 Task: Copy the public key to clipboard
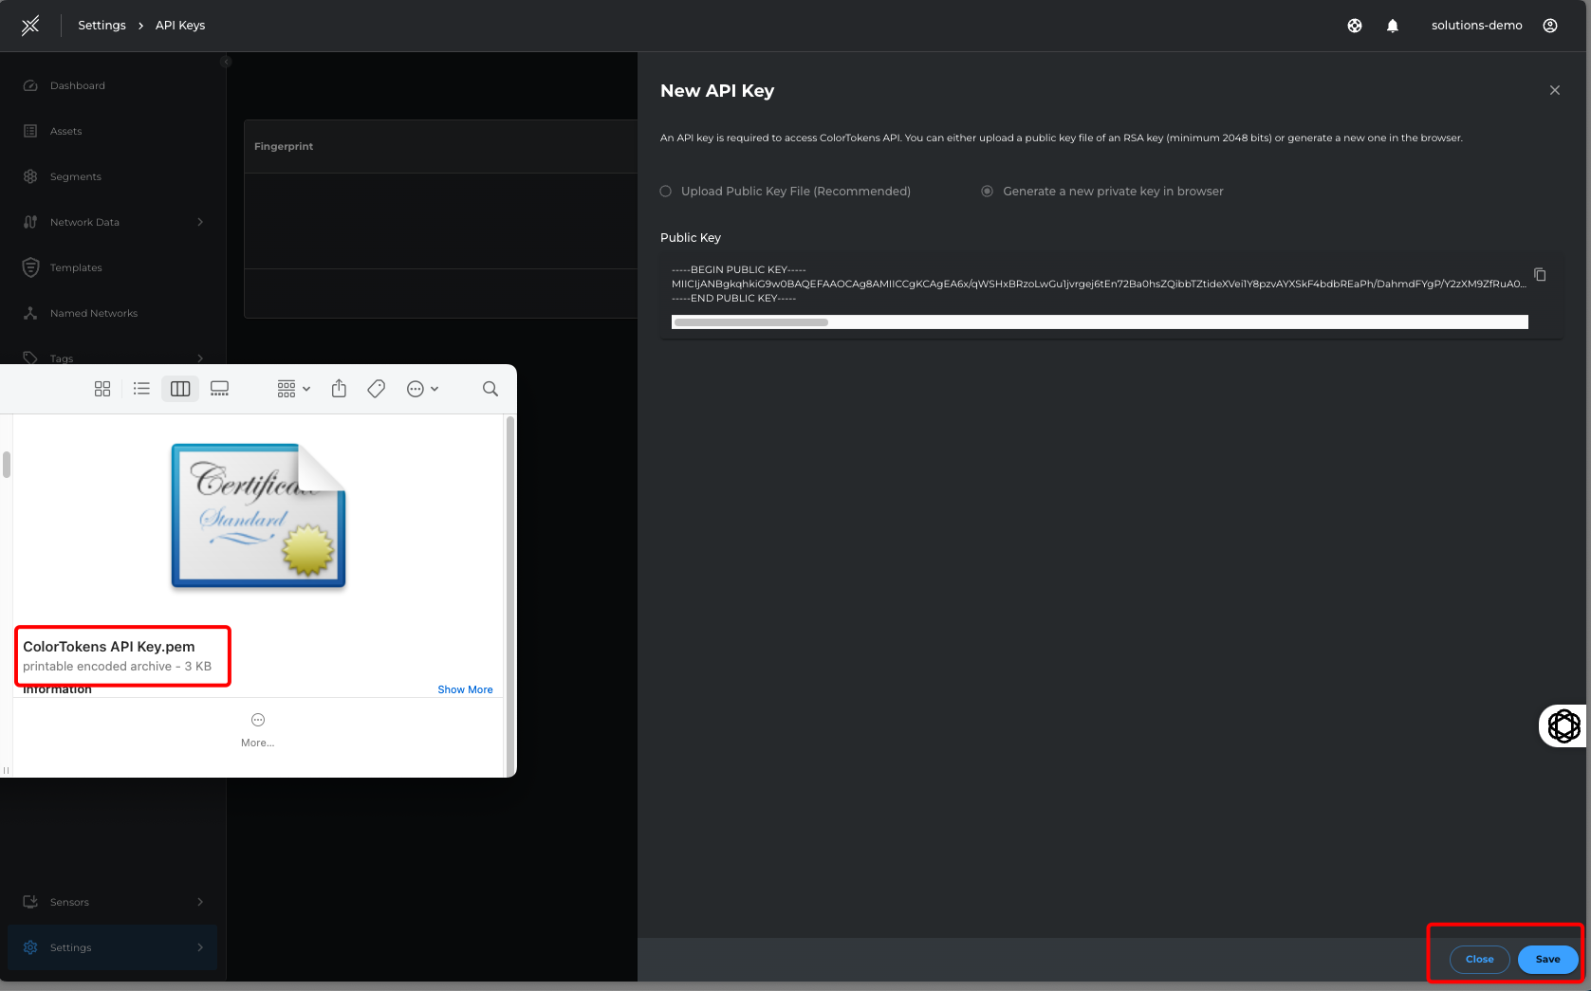(1540, 274)
